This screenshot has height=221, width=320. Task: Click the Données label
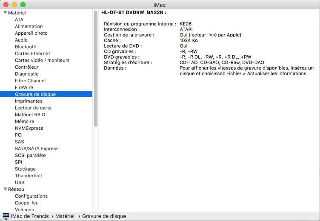pos(115,68)
